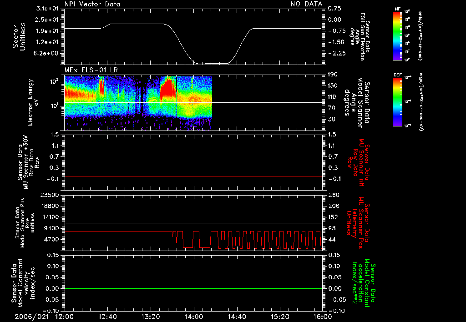Select the NPI Vector Data panel title
Screen dimensions: 466x322
pos(92,4)
